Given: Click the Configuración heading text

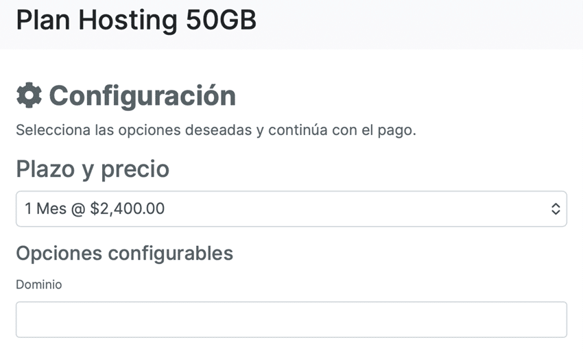Looking at the screenshot, I should pos(142,96).
